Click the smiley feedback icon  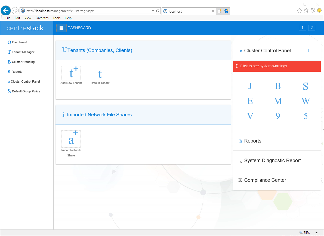(319, 11)
